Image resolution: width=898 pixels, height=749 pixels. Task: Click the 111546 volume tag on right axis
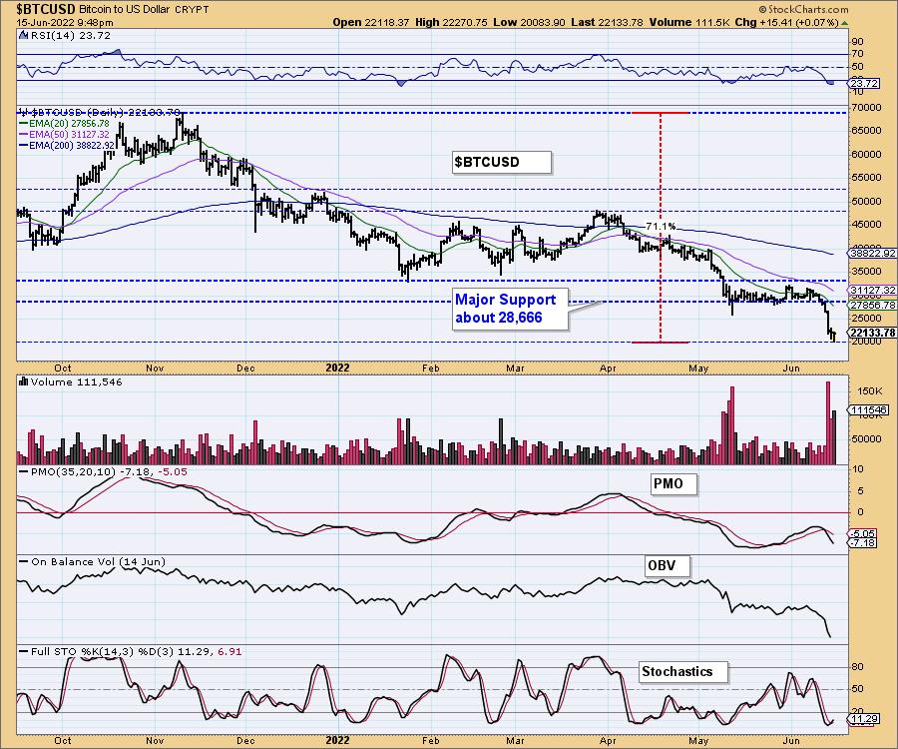point(869,409)
